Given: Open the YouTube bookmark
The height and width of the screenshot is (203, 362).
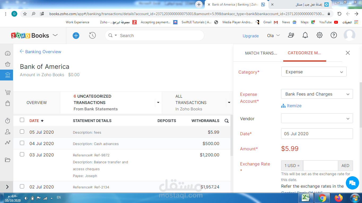Looking at the screenshot, I should click(x=329, y=22).
